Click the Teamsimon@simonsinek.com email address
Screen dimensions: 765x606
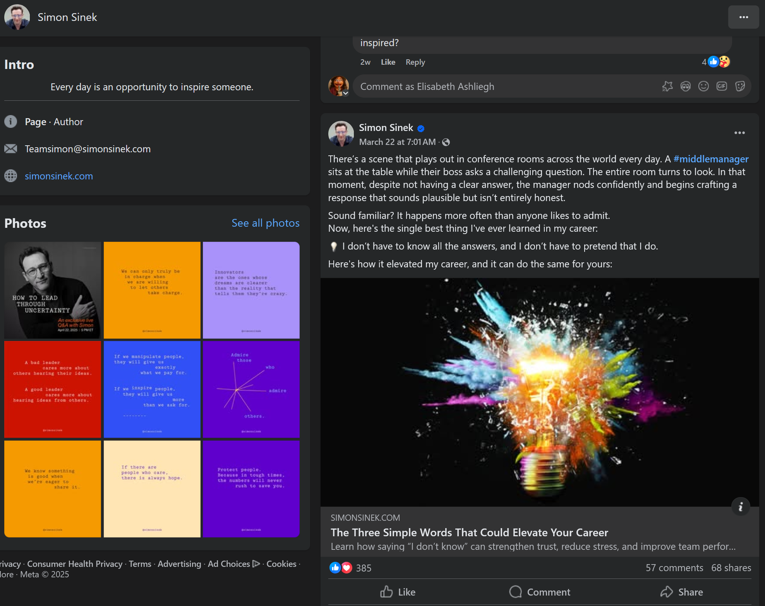point(88,149)
